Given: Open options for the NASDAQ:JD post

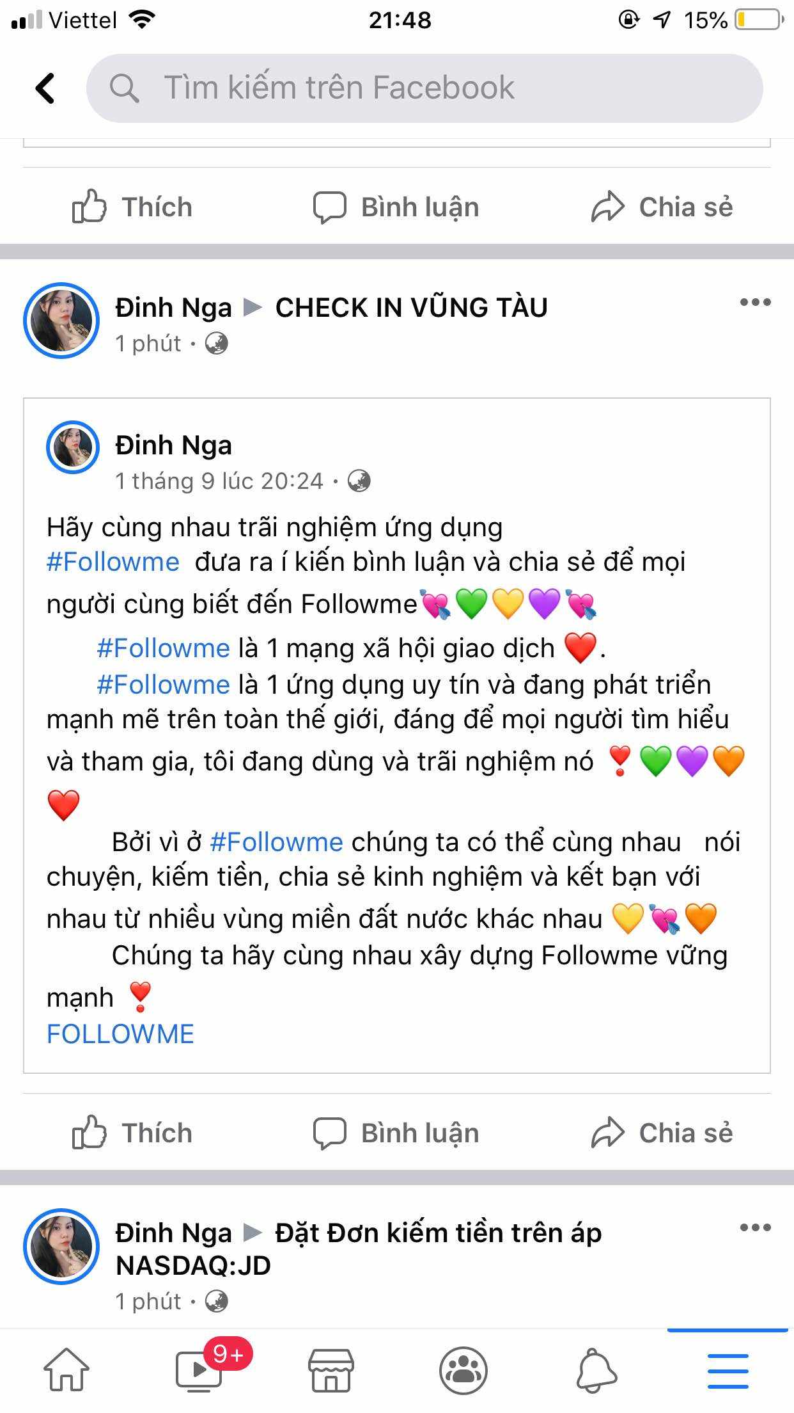Looking at the screenshot, I should (755, 1228).
